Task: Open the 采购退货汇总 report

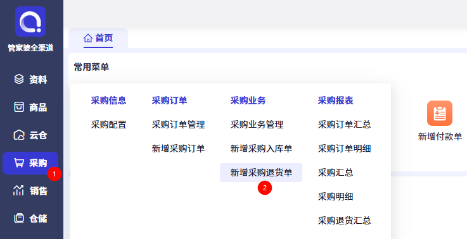Action: click(344, 221)
